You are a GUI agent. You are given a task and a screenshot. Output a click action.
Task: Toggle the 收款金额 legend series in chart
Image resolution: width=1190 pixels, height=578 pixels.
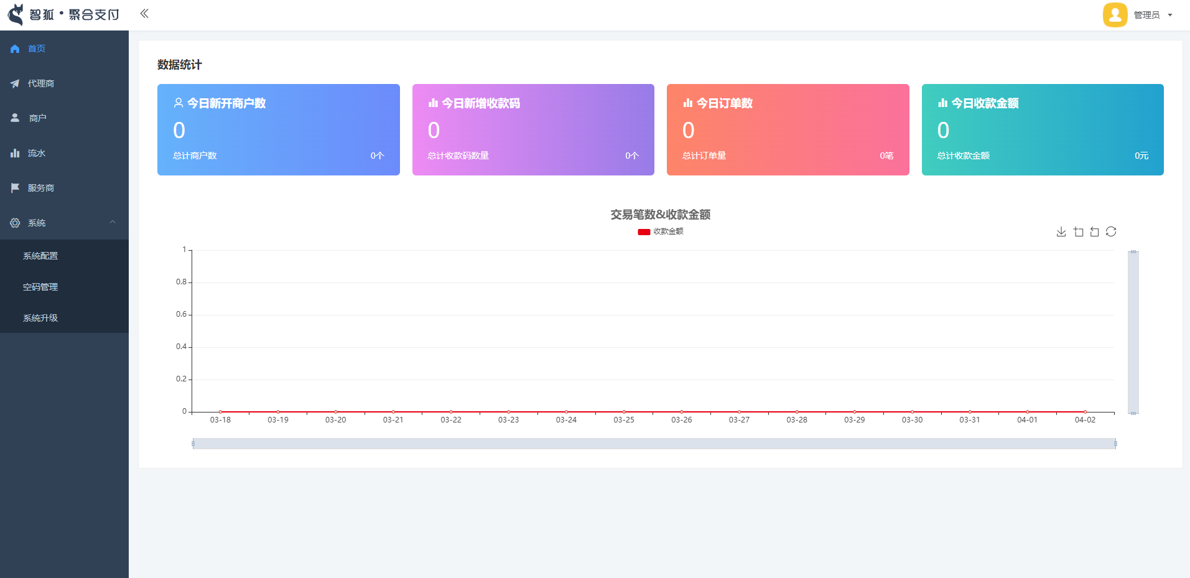pos(661,231)
